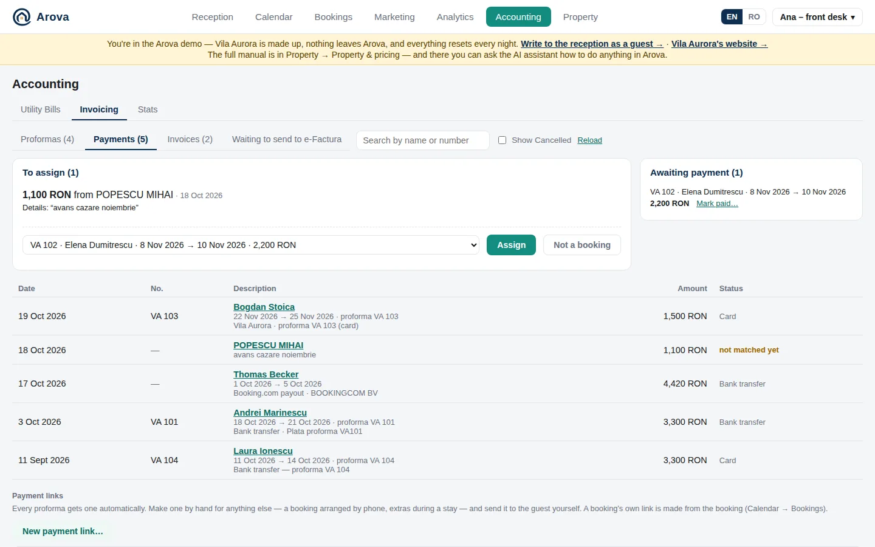Open the Reception menu
The image size is (875, 547).
pyautogui.click(x=213, y=17)
